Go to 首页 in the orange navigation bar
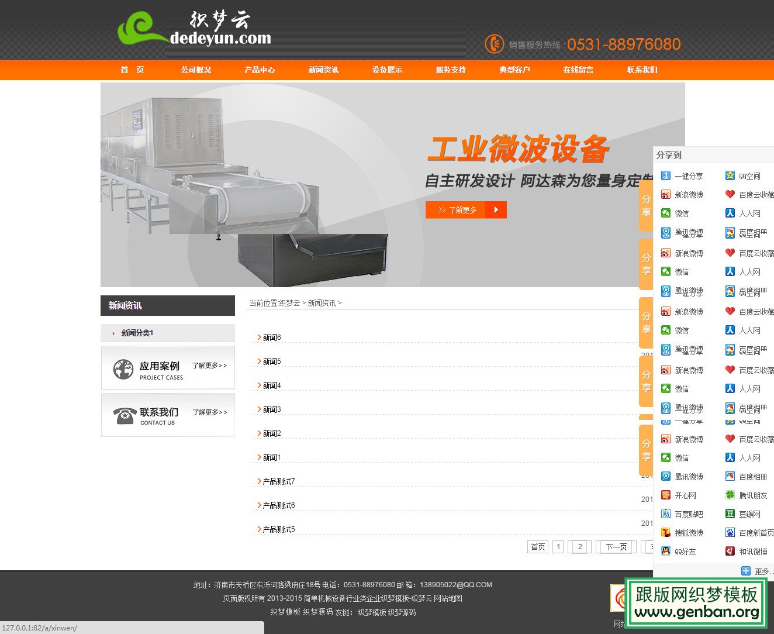The image size is (774, 634). coord(132,70)
